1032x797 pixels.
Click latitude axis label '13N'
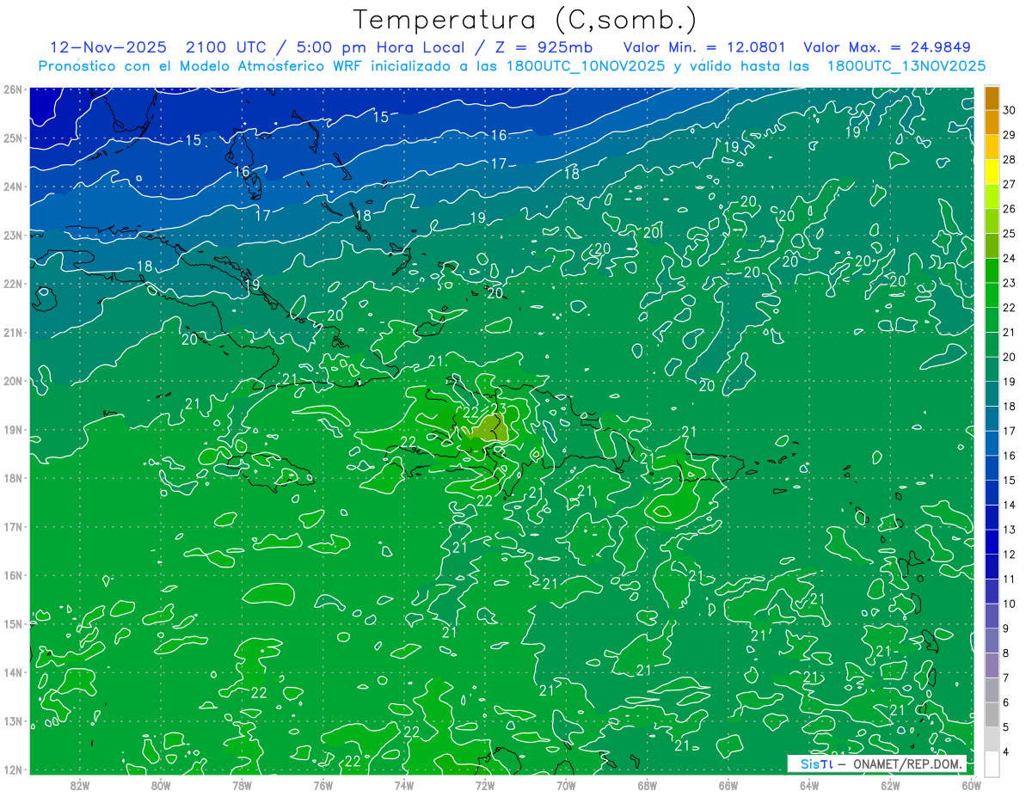tap(12, 721)
